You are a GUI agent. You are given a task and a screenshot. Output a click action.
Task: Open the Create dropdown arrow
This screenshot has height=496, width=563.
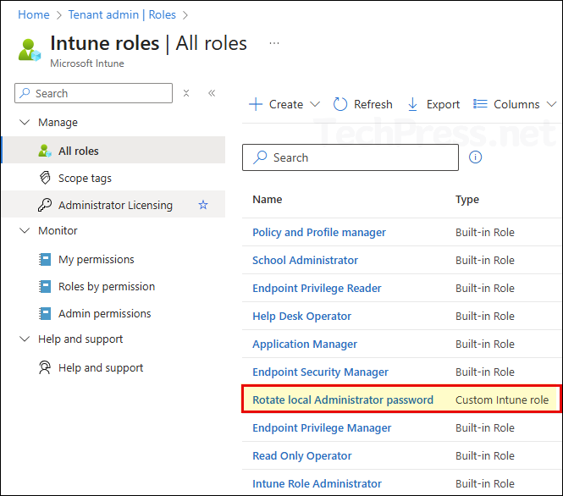315,104
